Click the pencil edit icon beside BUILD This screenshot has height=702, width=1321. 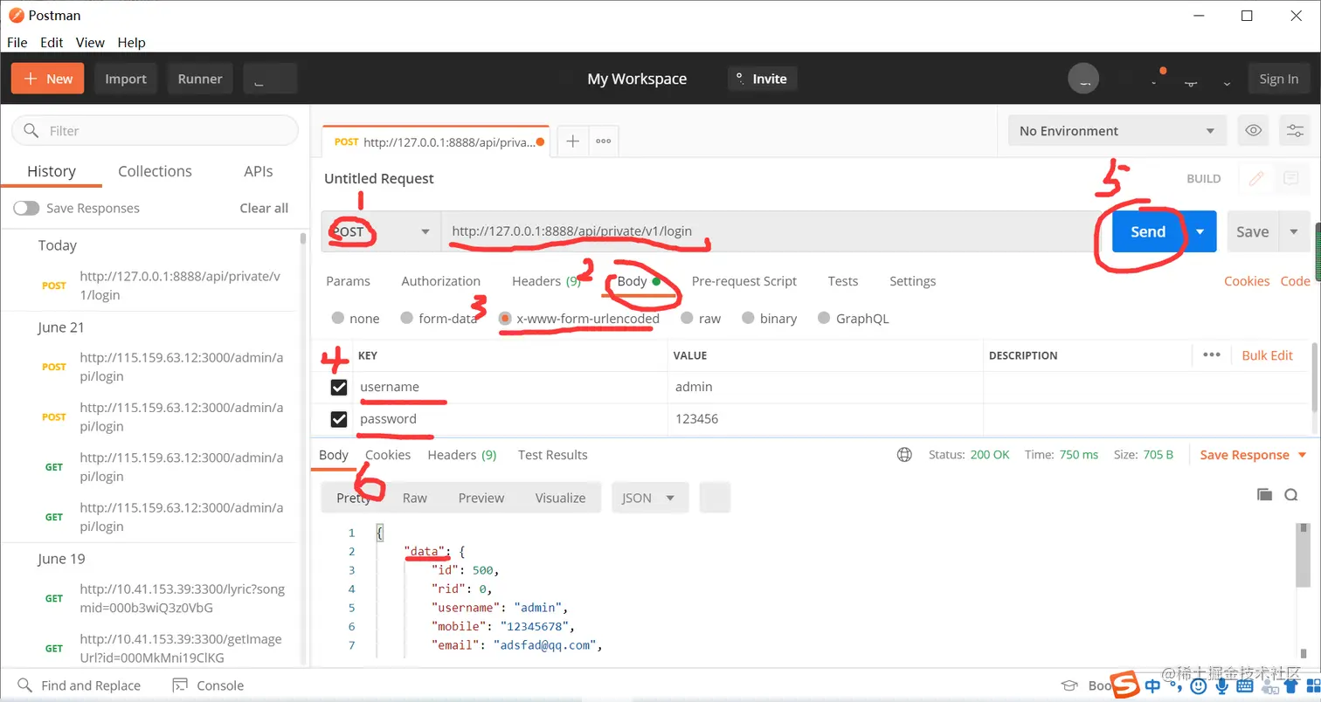(1256, 178)
